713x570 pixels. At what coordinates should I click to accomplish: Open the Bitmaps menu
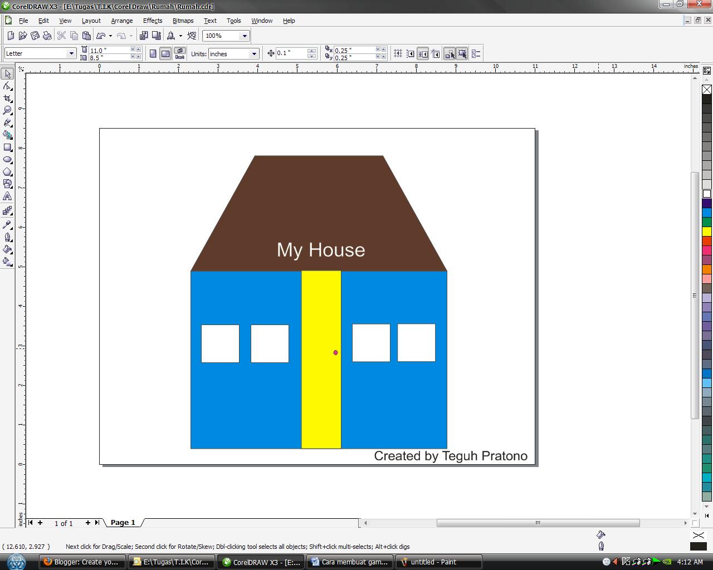tap(183, 21)
